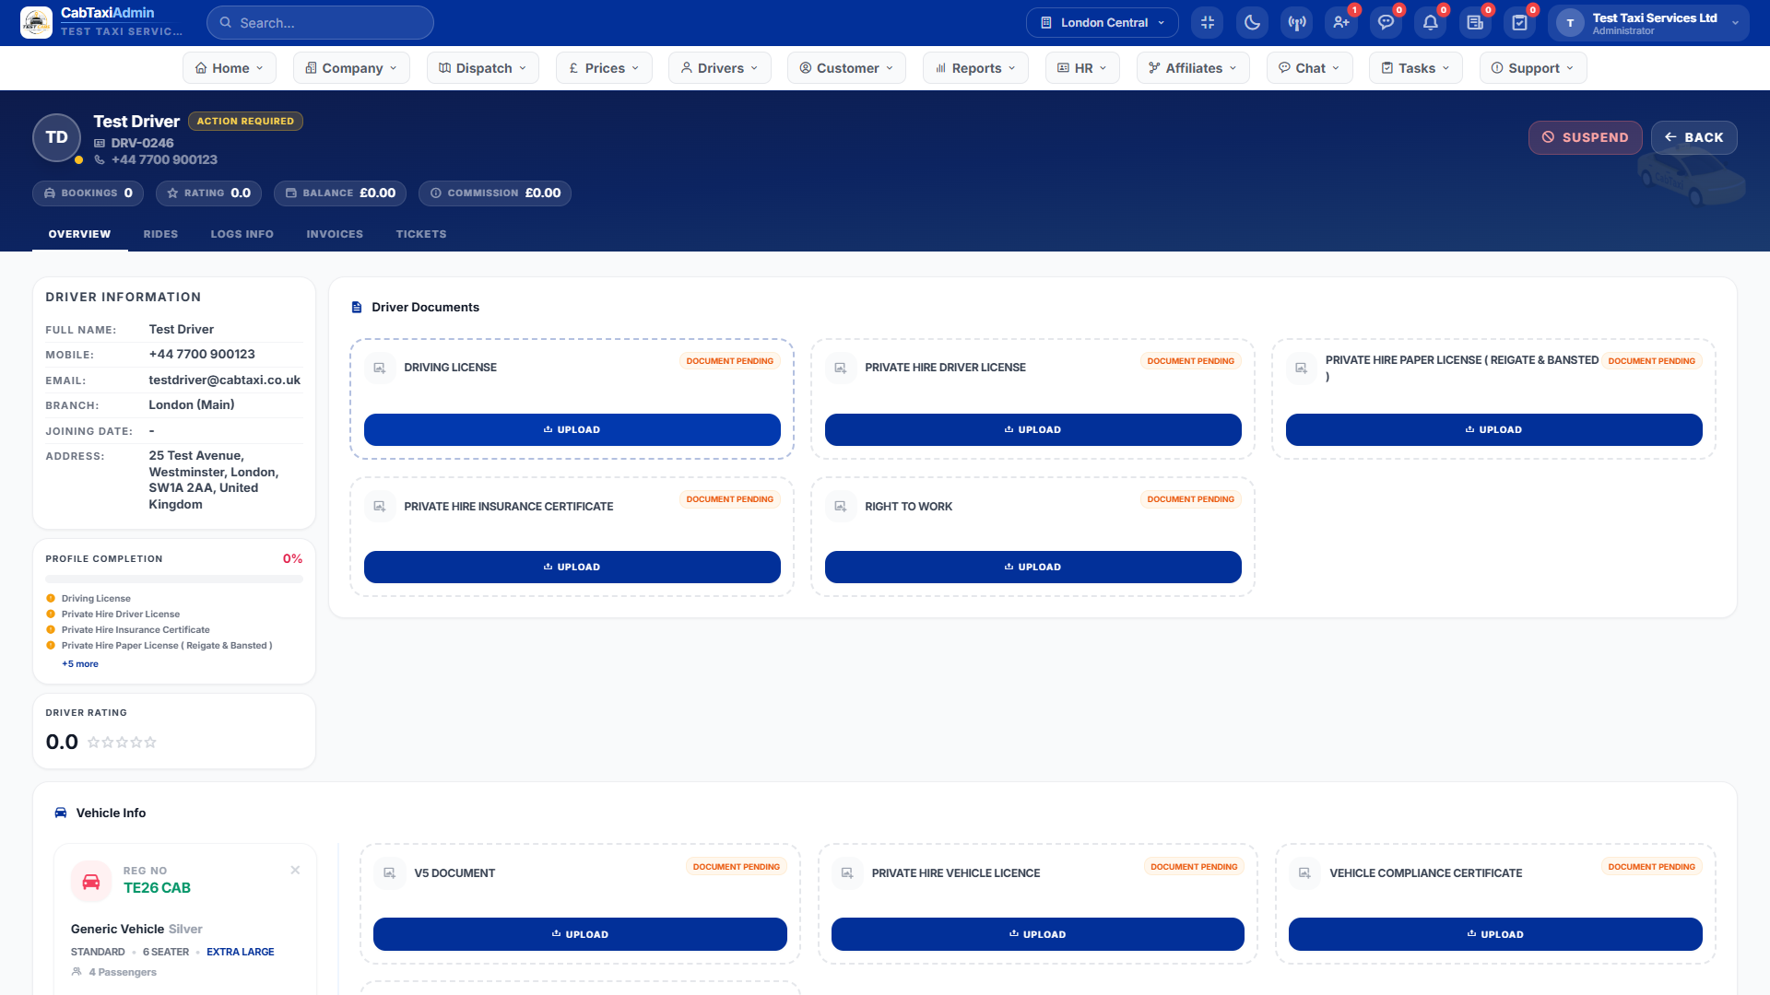
Task: Open the chat messages bubble icon
Action: pos(1386,23)
